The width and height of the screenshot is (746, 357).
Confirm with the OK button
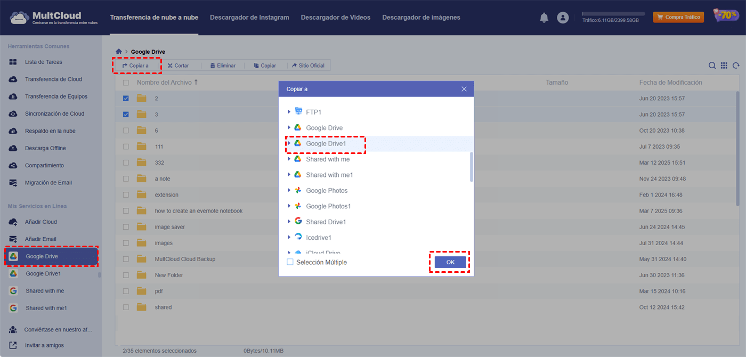[450, 262]
